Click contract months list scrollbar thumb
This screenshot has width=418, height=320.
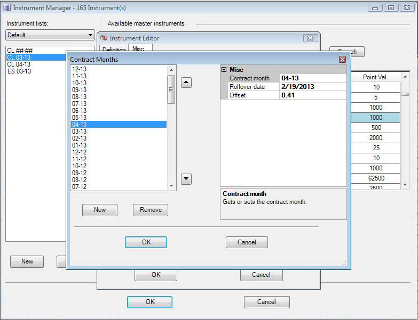pyautogui.click(x=171, y=89)
